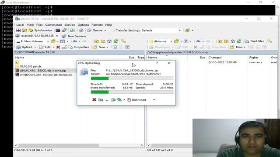Open local directory folder icon

(x=53, y=41)
